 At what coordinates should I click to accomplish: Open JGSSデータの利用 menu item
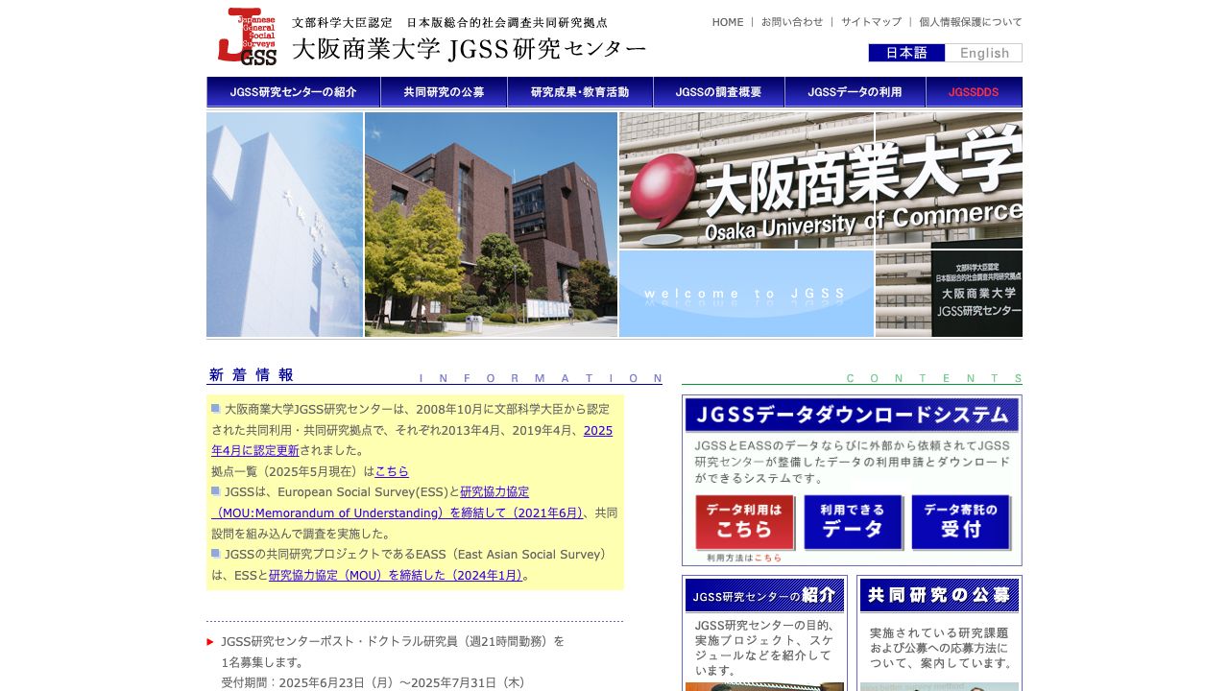855,92
